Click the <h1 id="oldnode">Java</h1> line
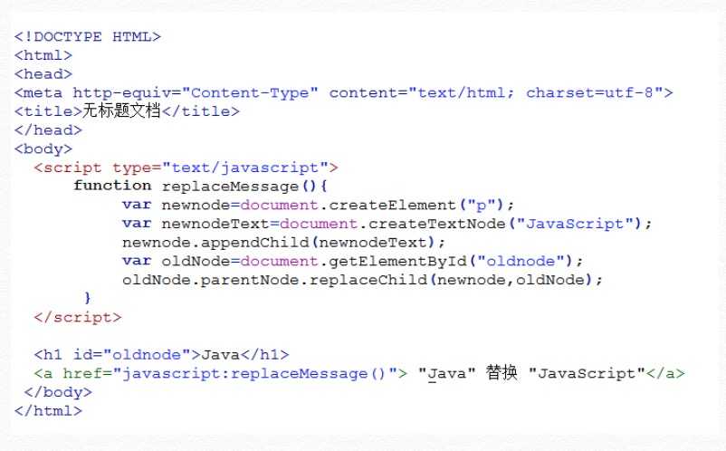Image resolution: width=726 pixels, height=451 pixels. (162, 355)
